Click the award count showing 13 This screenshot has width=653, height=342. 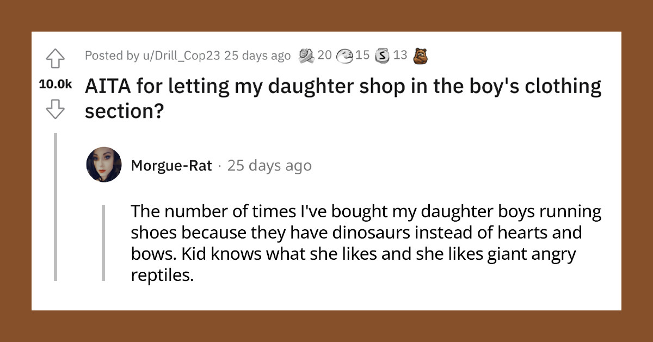399,55
